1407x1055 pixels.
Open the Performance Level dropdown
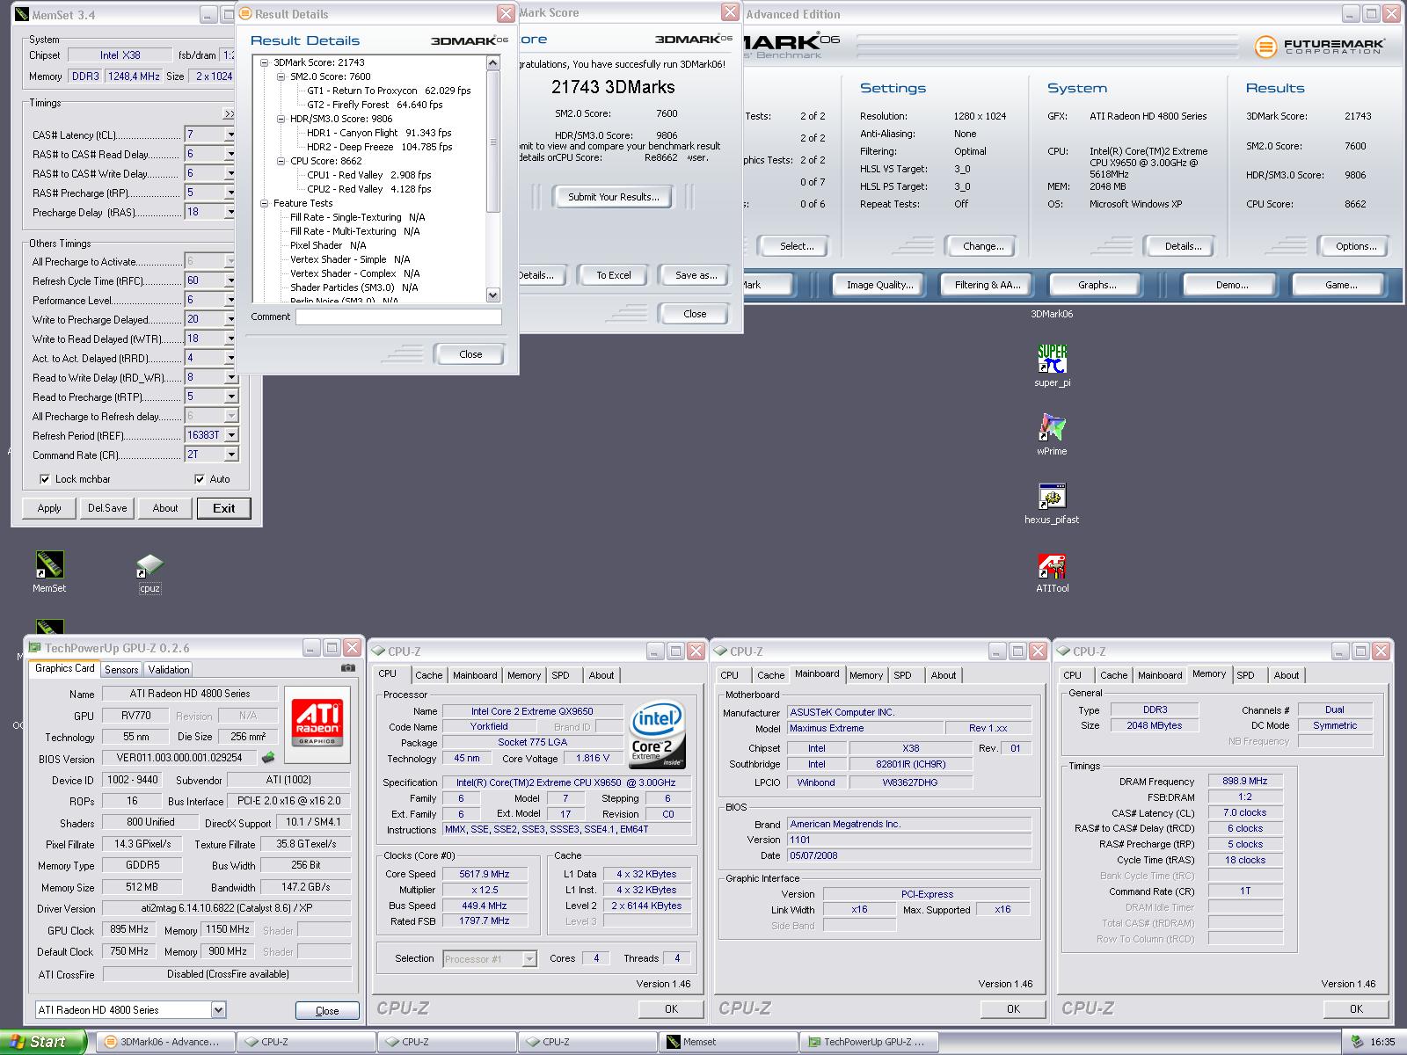pos(230,300)
